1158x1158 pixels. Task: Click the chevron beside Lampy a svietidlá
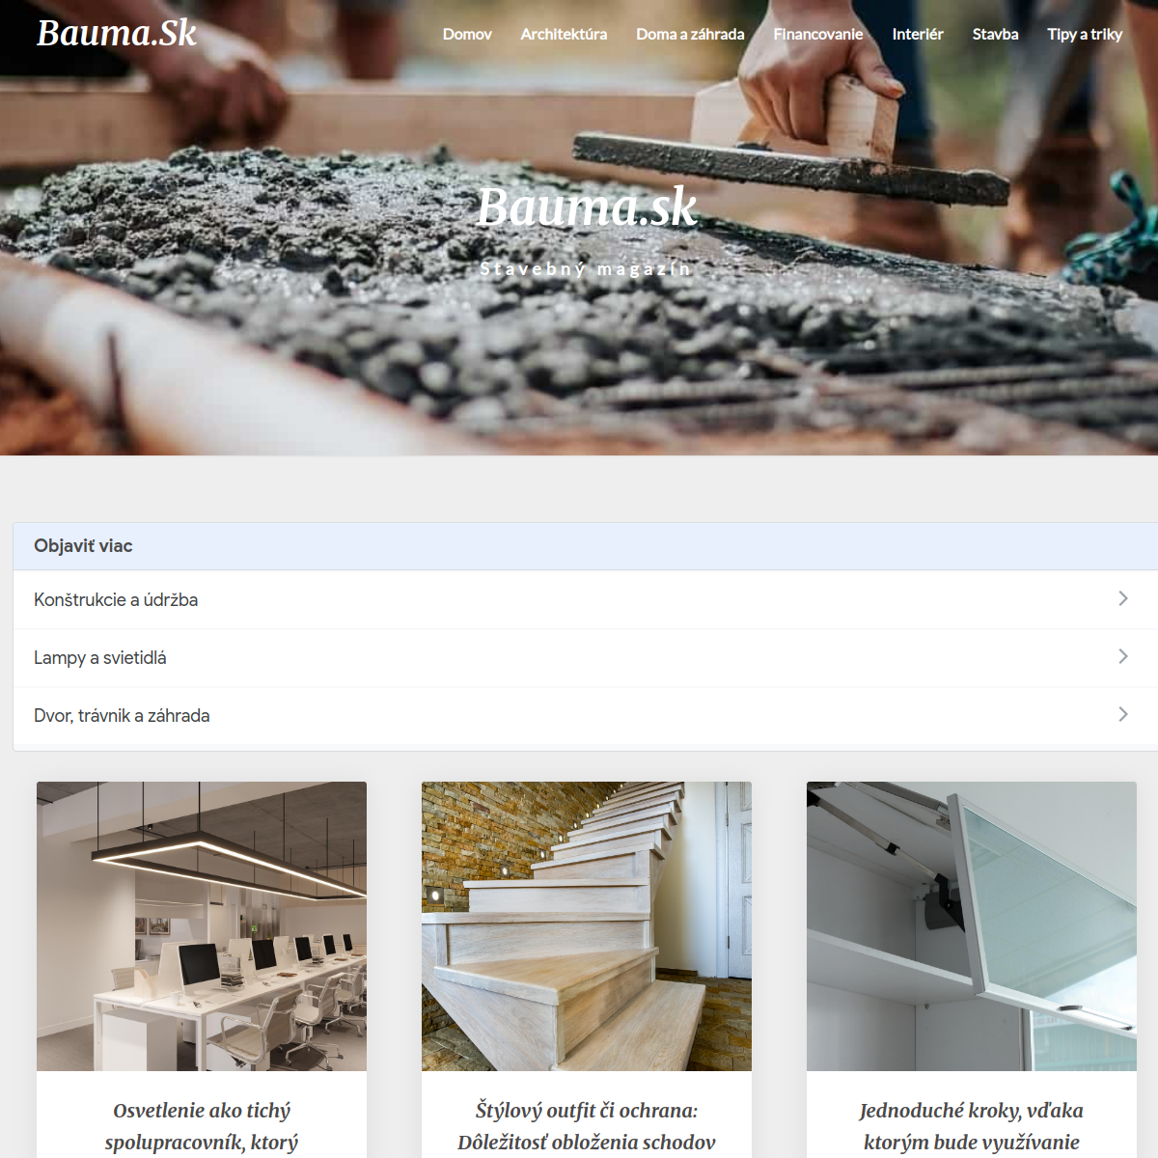[x=1122, y=656]
